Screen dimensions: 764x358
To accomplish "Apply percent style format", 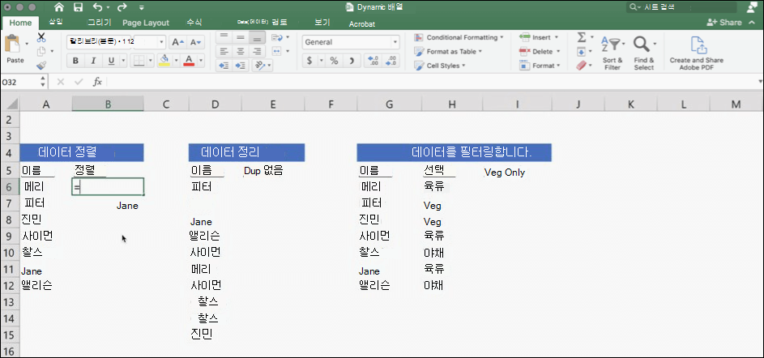I will click(x=334, y=61).
